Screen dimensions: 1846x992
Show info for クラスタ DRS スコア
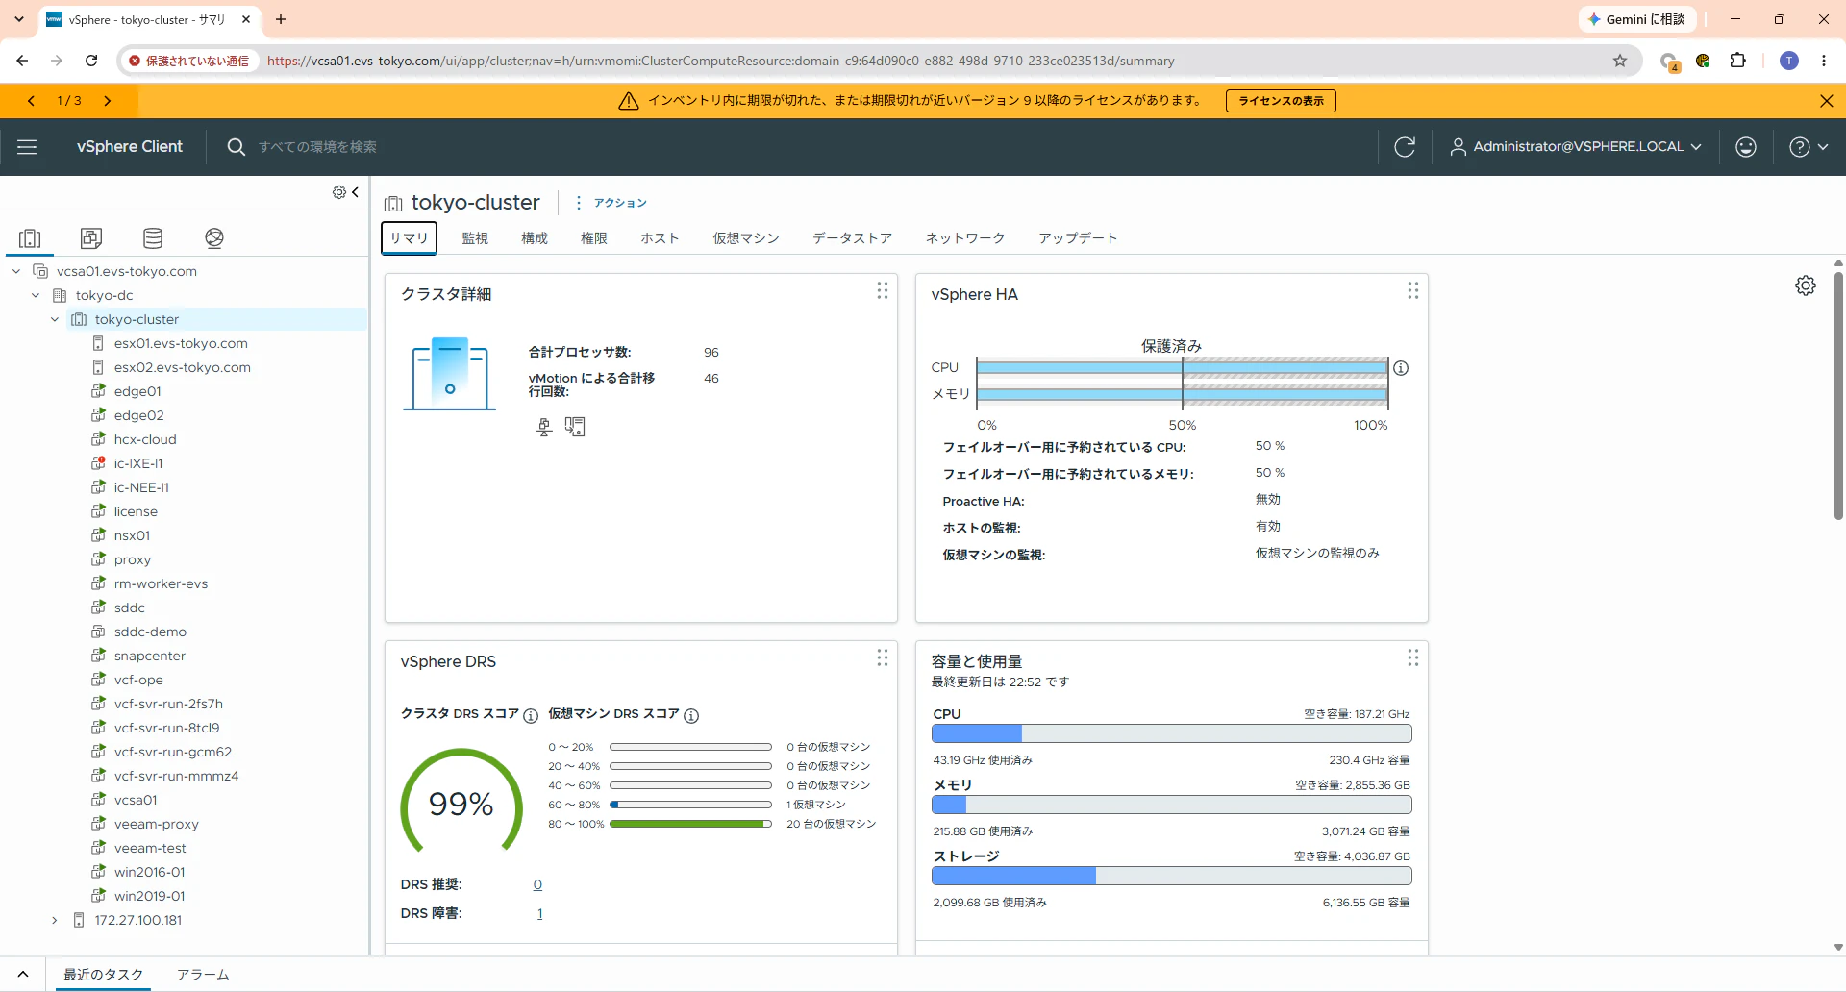(531, 715)
